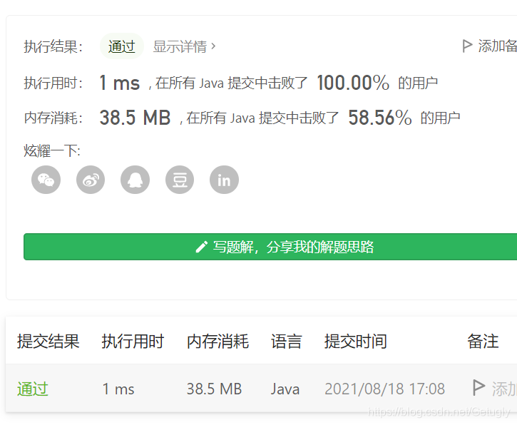The height and width of the screenshot is (425, 517).
Task: Click the 执行用时 column header
Action: pos(133,341)
